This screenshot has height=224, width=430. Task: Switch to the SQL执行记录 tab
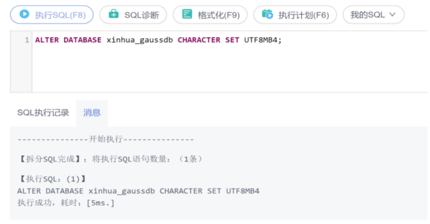point(43,112)
